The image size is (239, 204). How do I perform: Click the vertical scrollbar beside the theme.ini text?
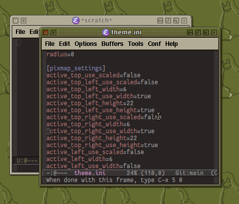pos(216,110)
